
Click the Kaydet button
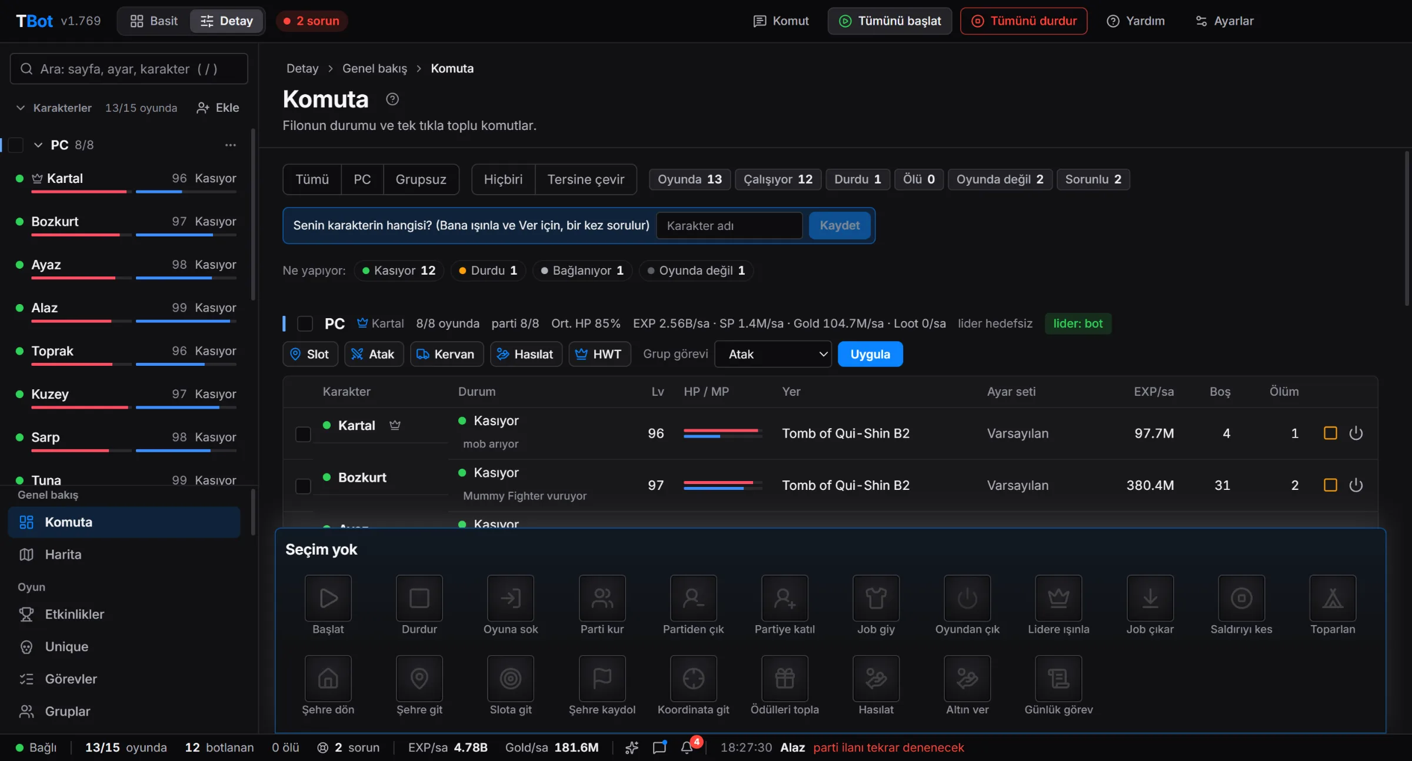(840, 225)
